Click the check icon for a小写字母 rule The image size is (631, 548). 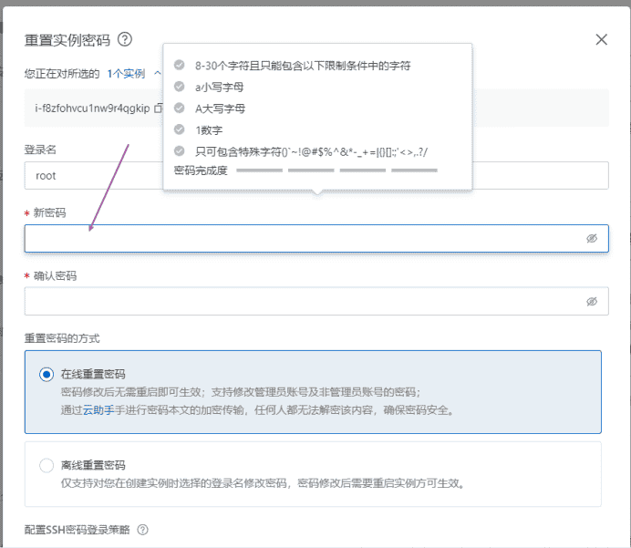180,87
